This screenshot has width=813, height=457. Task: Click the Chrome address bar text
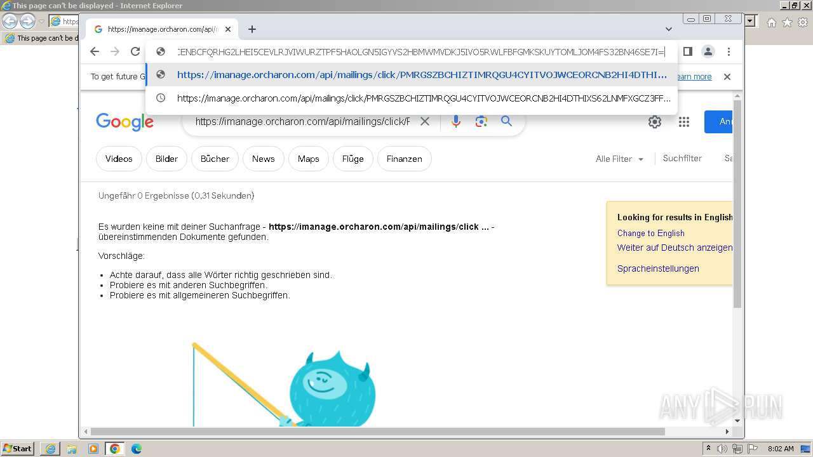coord(420,51)
